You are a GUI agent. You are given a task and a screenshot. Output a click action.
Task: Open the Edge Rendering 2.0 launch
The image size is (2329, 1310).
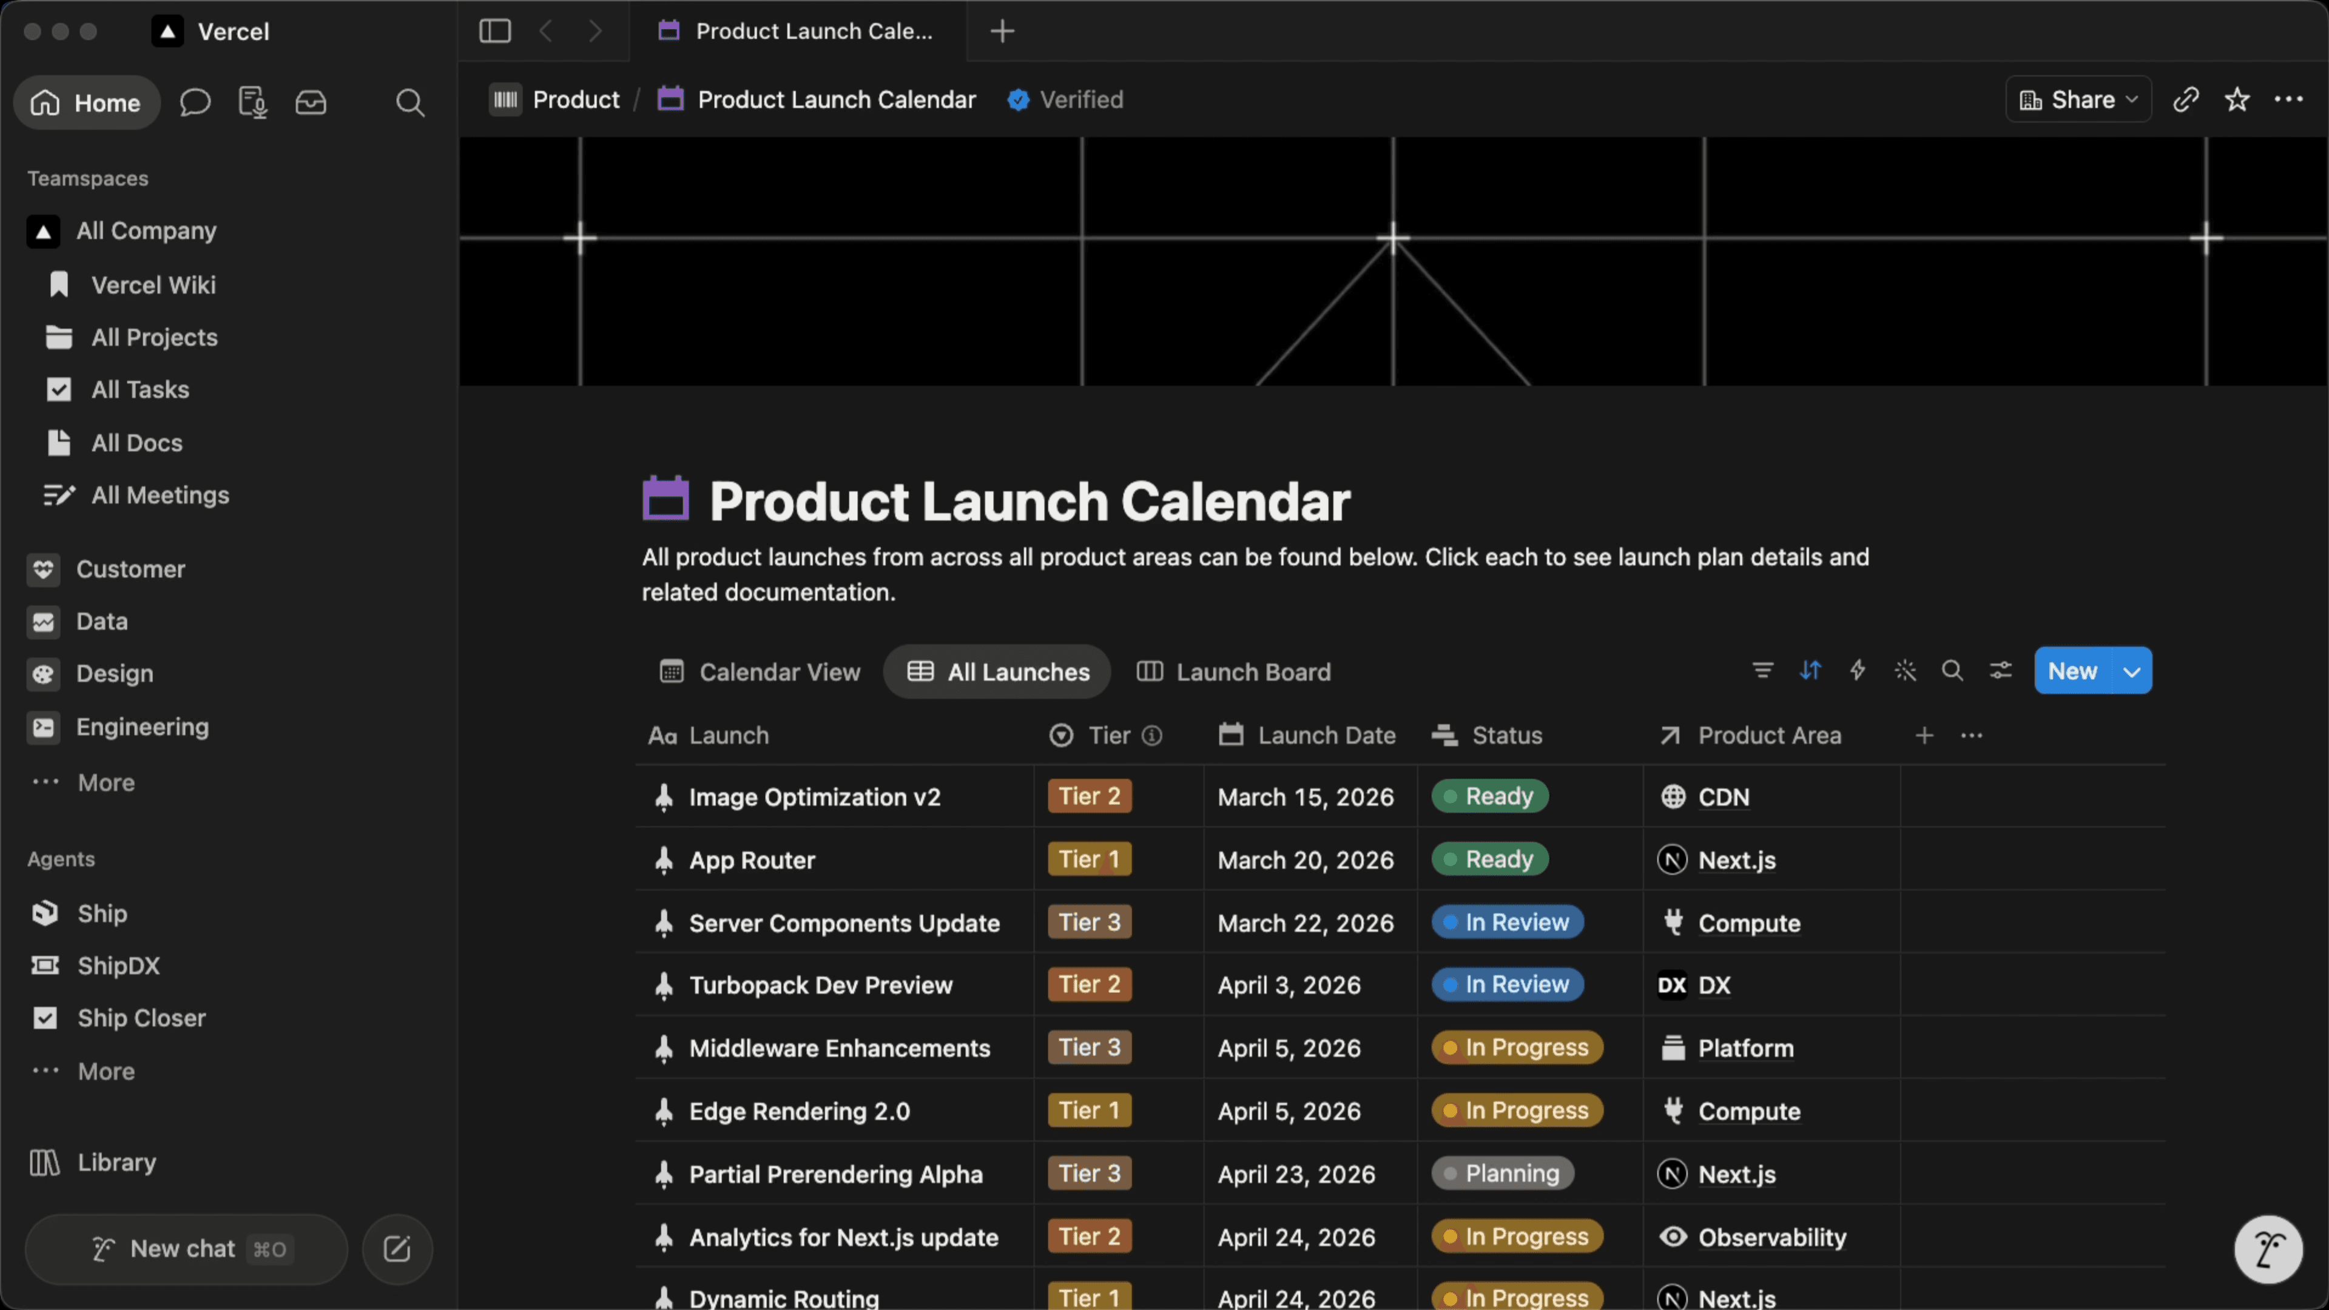(799, 1111)
